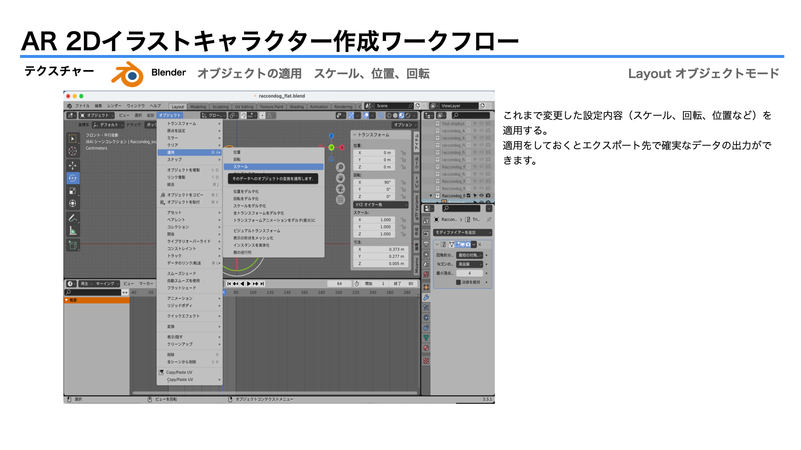Open the Tool properties tab icon
This screenshot has height=450, width=801.
[x=426, y=221]
